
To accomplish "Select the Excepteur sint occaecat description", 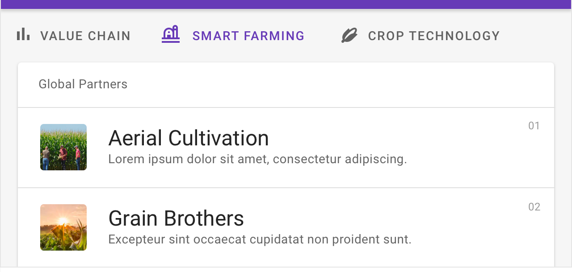I will [x=260, y=239].
